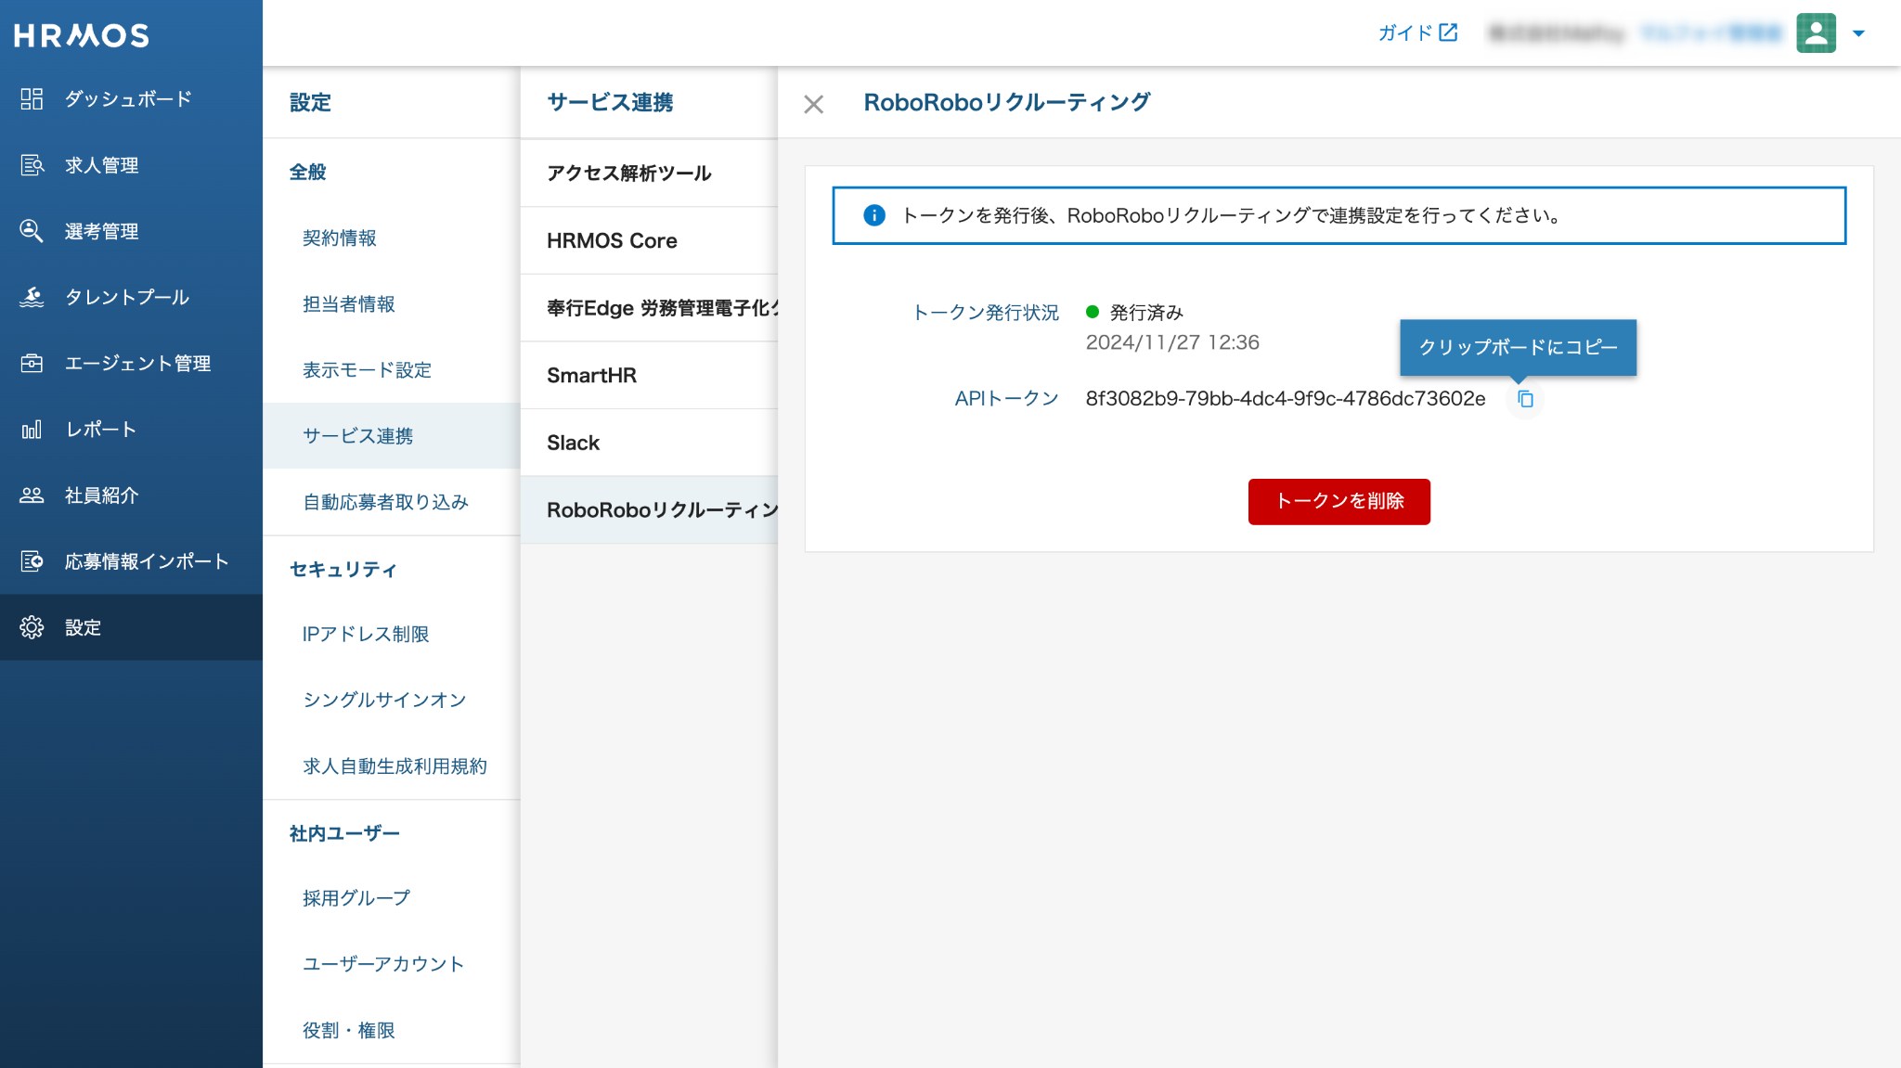Image resolution: width=1901 pixels, height=1068 pixels.
Task: Open 役割・権限 settings
Action: coord(391,1030)
